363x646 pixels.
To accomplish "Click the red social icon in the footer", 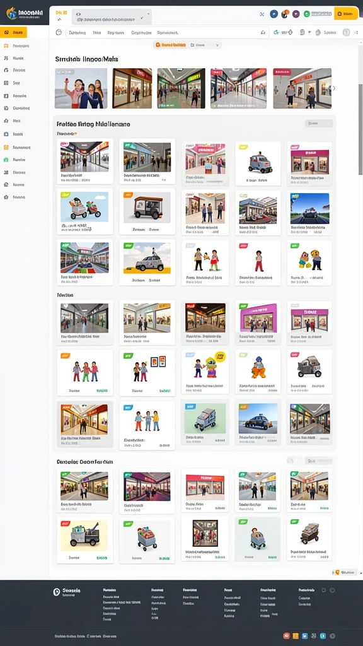I will (x=287, y=636).
